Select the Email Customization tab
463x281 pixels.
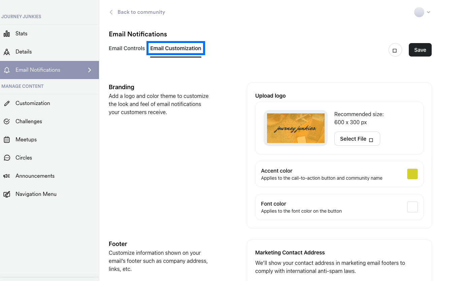176,48
